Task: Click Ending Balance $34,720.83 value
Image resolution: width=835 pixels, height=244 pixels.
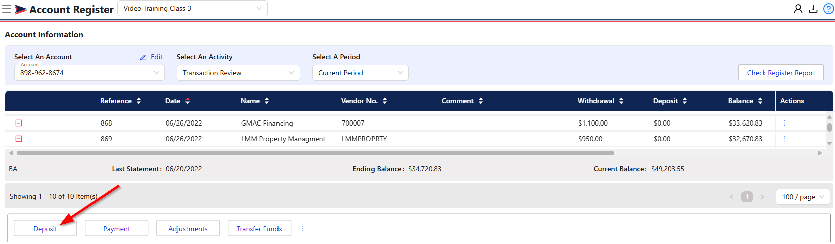Action: (x=425, y=169)
